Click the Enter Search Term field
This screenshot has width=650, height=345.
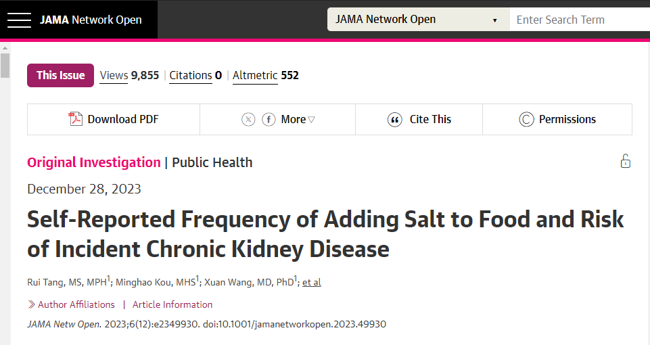click(580, 20)
